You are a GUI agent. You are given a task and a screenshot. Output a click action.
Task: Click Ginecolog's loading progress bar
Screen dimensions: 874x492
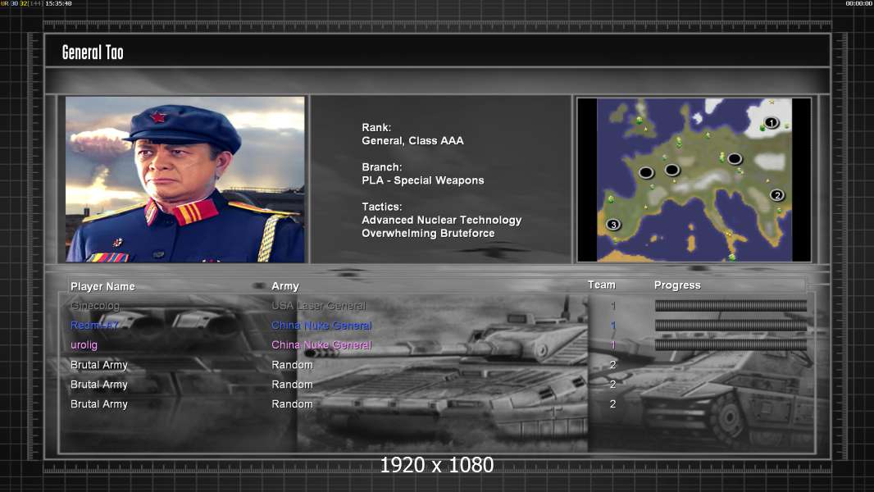click(731, 305)
